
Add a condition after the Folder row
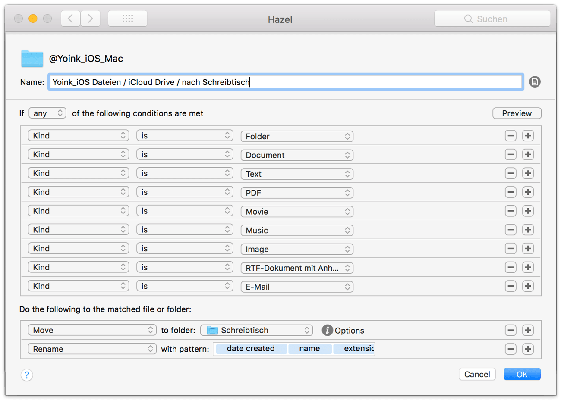(x=528, y=136)
